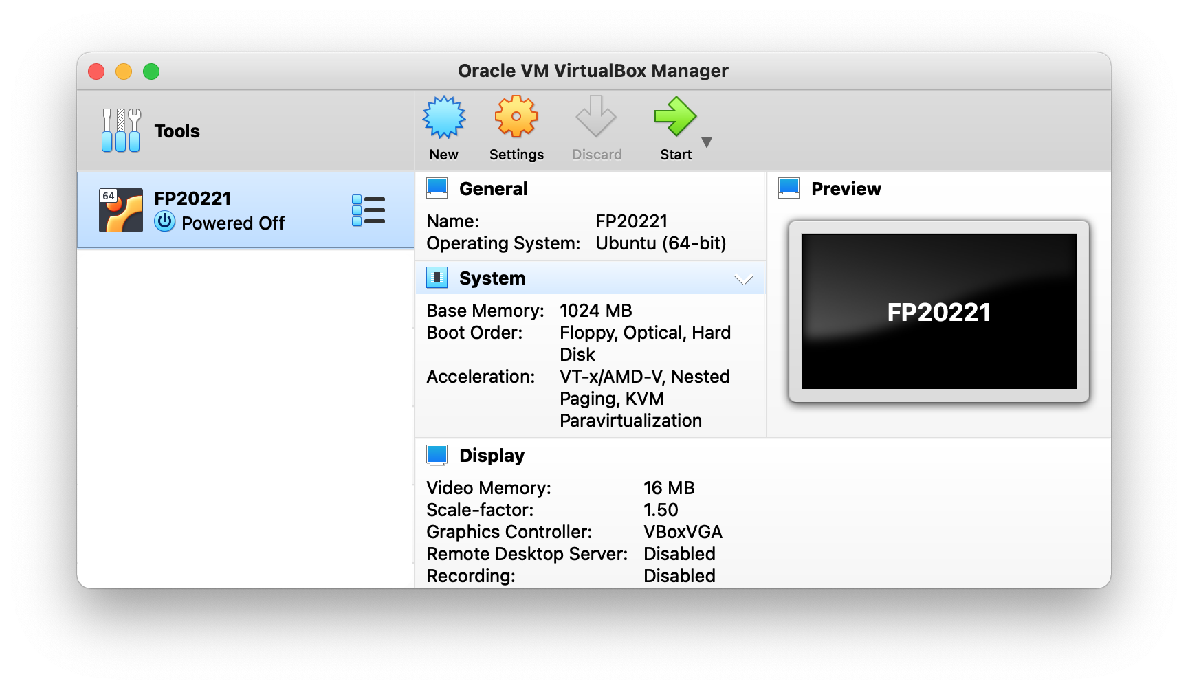
Task: Click the General section monitor icon
Action: click(437, 188)
